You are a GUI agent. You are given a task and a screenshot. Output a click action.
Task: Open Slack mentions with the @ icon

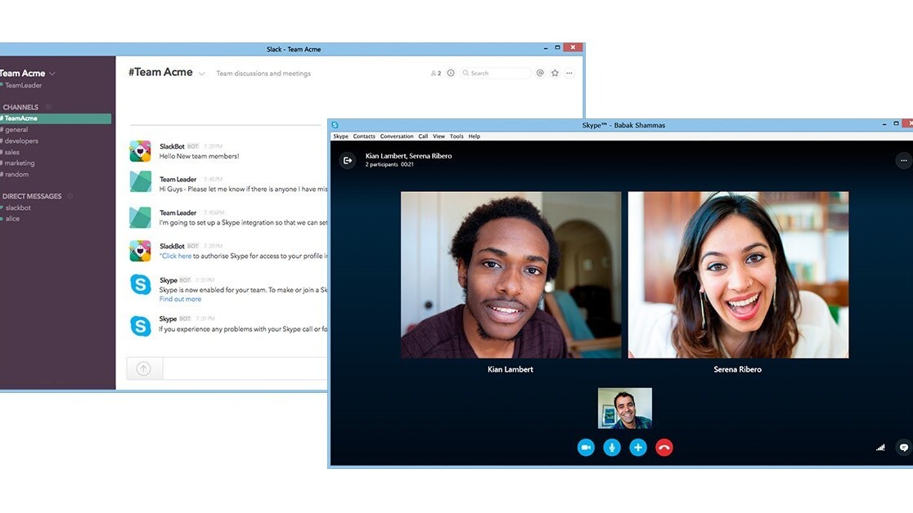(x=540, y=74)
